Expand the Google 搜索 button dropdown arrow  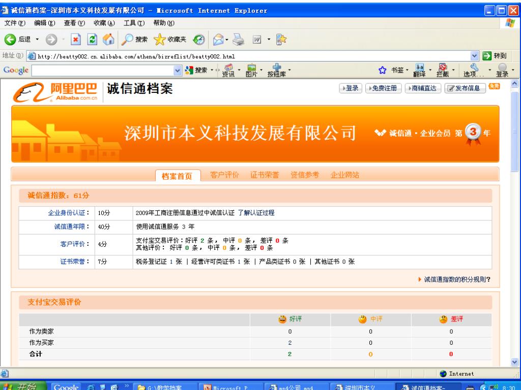(212, 70)
